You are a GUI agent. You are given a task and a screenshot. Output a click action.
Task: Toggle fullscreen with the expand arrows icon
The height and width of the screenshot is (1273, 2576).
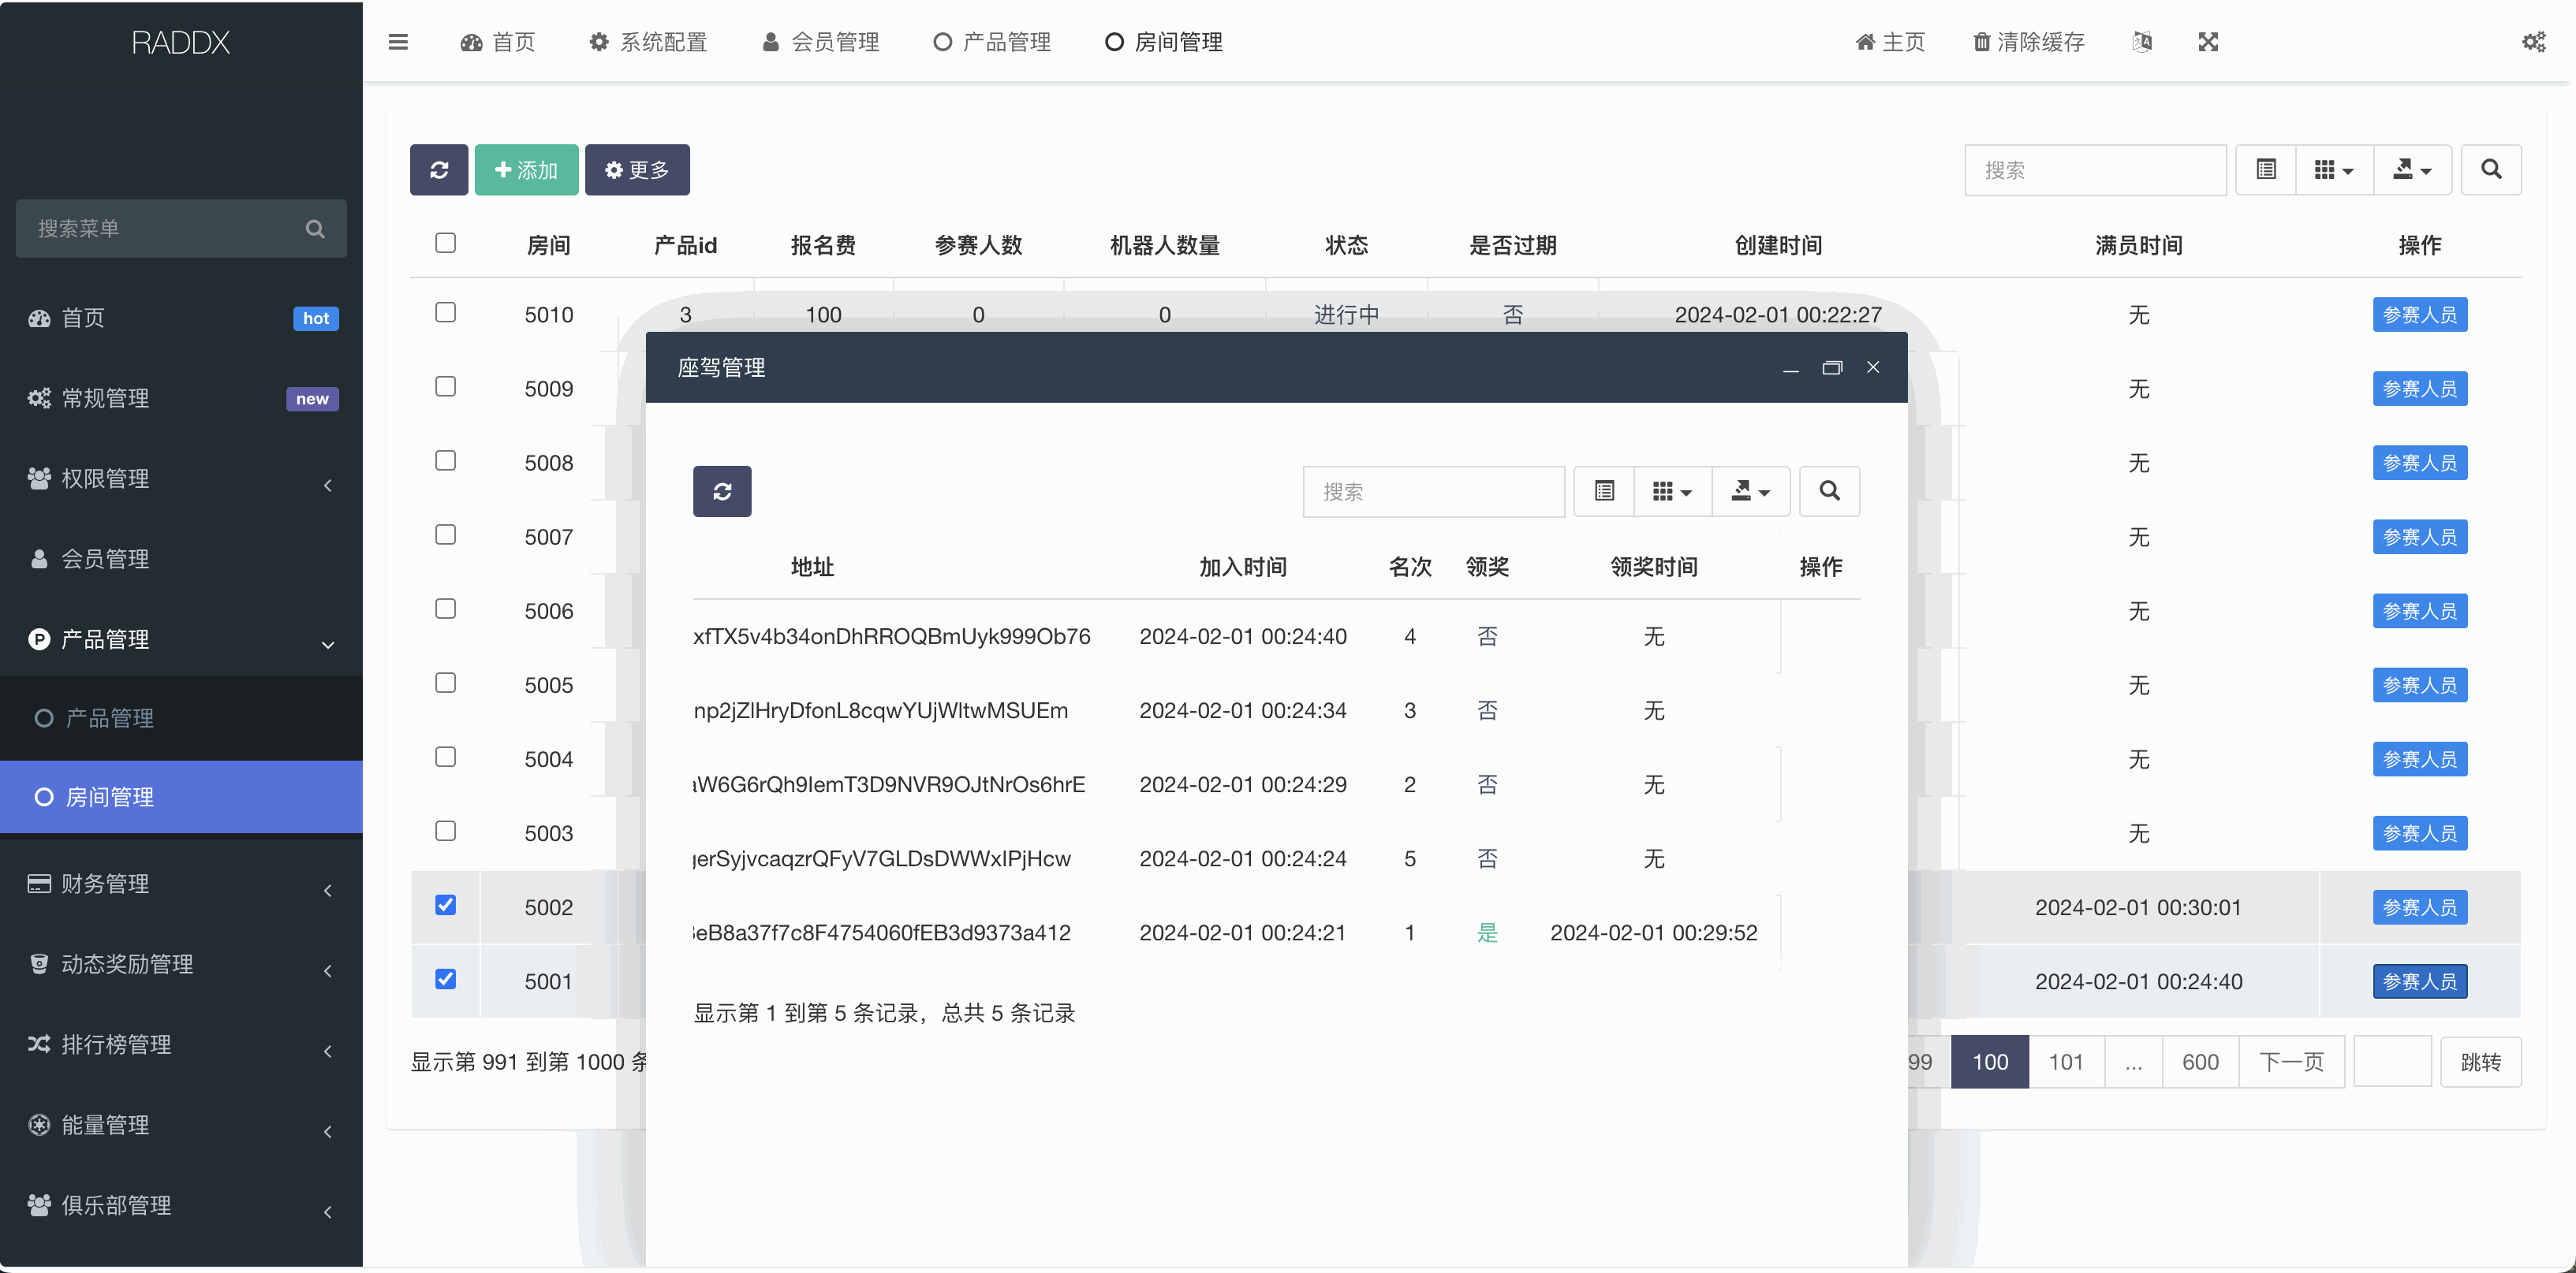tap(2208, 42)
